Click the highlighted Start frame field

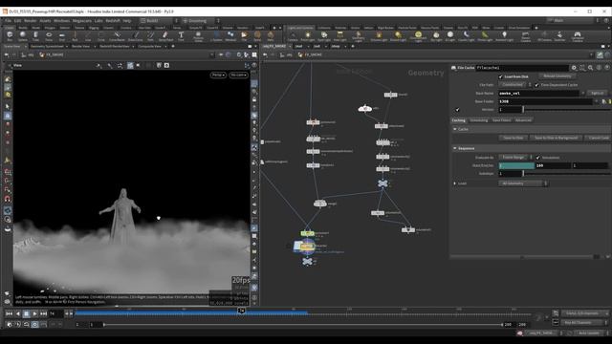(x=516, y=165)
